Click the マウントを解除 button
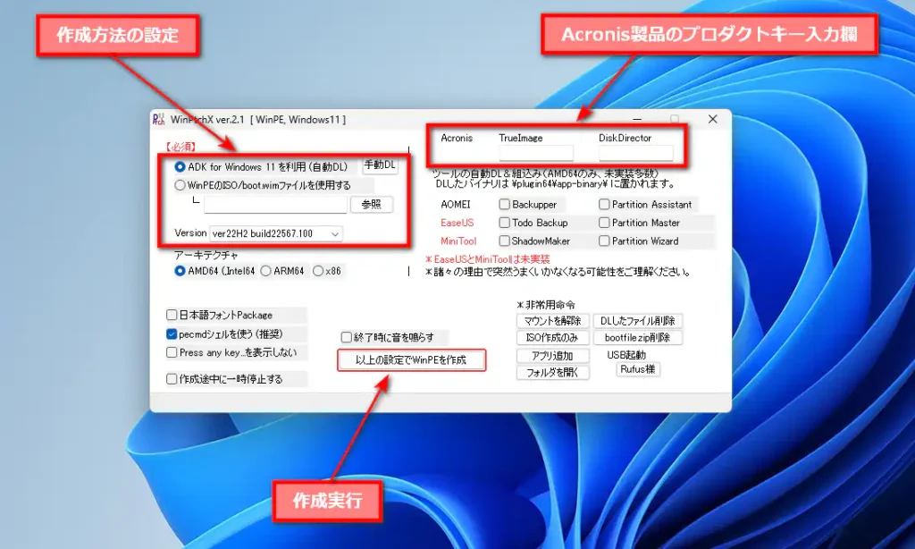The image size is (915, 549). pos(551,320)
